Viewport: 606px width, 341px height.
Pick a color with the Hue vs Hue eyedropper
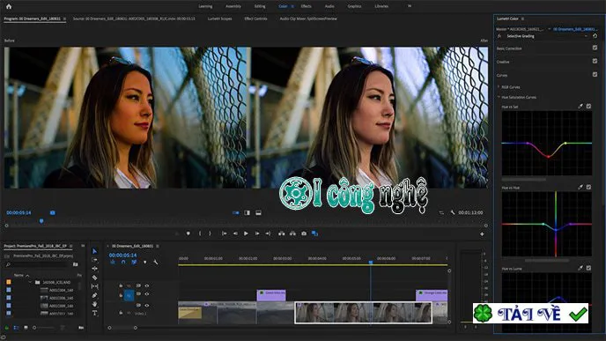580,187
